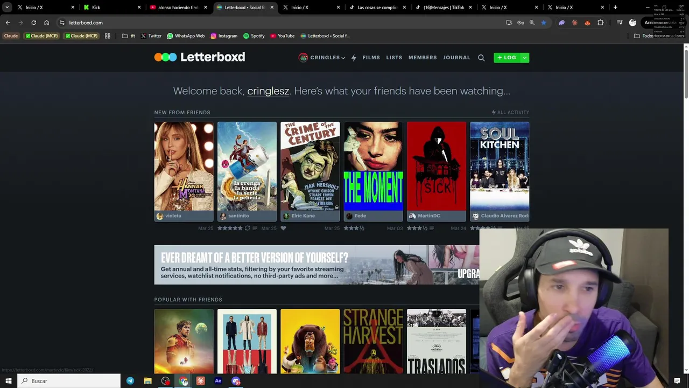Switch to the Kick tab
The width and height of the screenshot is (689, 388).
pyautogui.click(x=112, y=8)
